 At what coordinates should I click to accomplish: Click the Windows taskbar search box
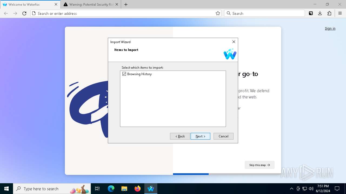[52, 189]
